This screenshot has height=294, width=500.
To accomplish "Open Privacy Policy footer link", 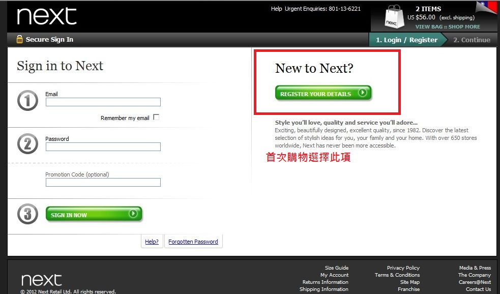I will click(x=403, y=268).
